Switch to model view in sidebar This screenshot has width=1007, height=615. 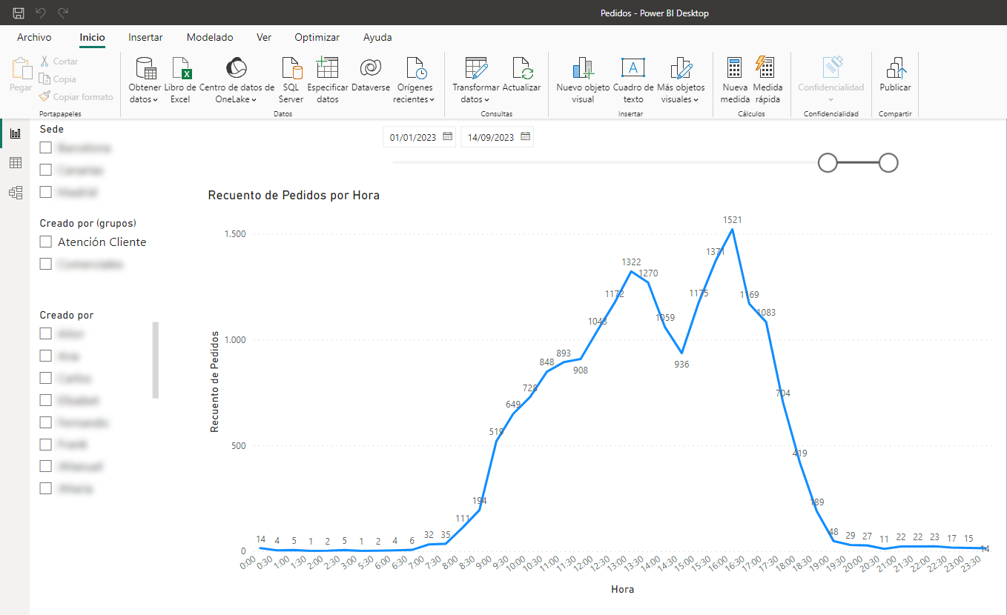tap(15, 193)
